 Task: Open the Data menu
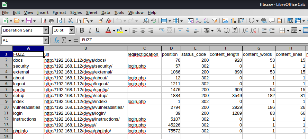[106, 12]
